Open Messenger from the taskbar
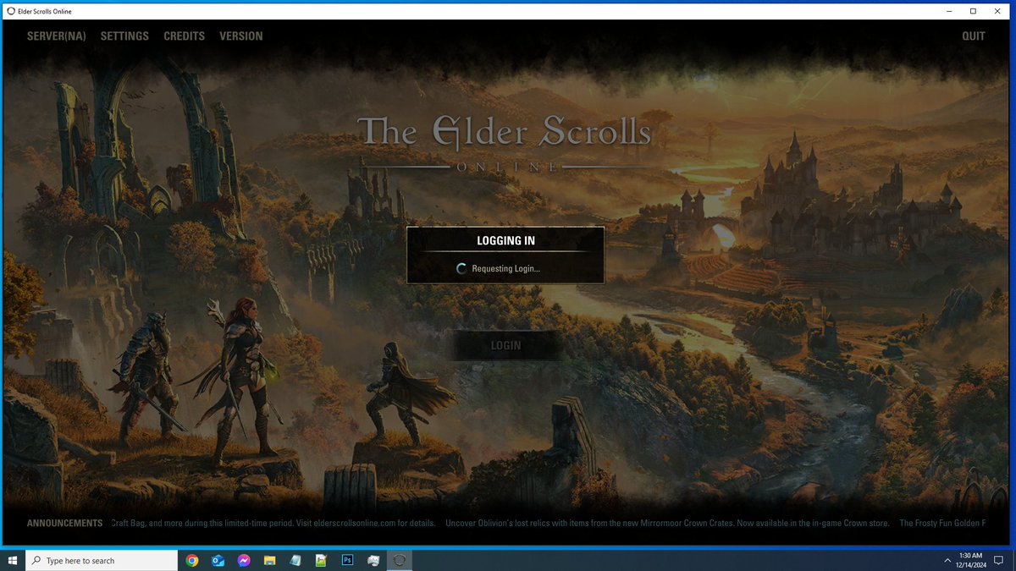Viewport: 1016px width, 571px height. click(244, 560)
